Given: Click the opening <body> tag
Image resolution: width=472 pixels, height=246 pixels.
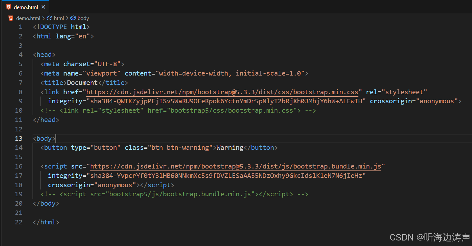Looking at the screenshot, I should coord(44,138).
